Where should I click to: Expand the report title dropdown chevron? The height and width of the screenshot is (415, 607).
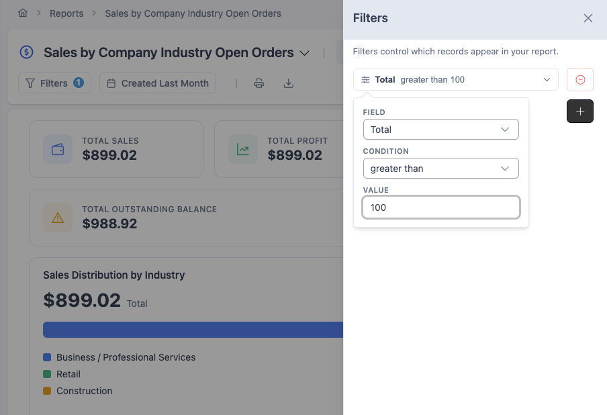[x=305, y=53]
